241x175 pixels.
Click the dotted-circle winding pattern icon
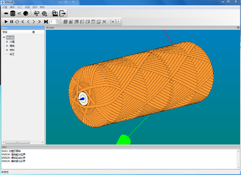point(44,14)
